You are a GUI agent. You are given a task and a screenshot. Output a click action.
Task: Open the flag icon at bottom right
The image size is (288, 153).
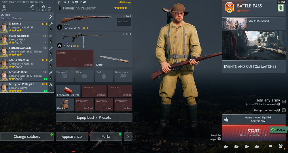click(x=270, y=146)
